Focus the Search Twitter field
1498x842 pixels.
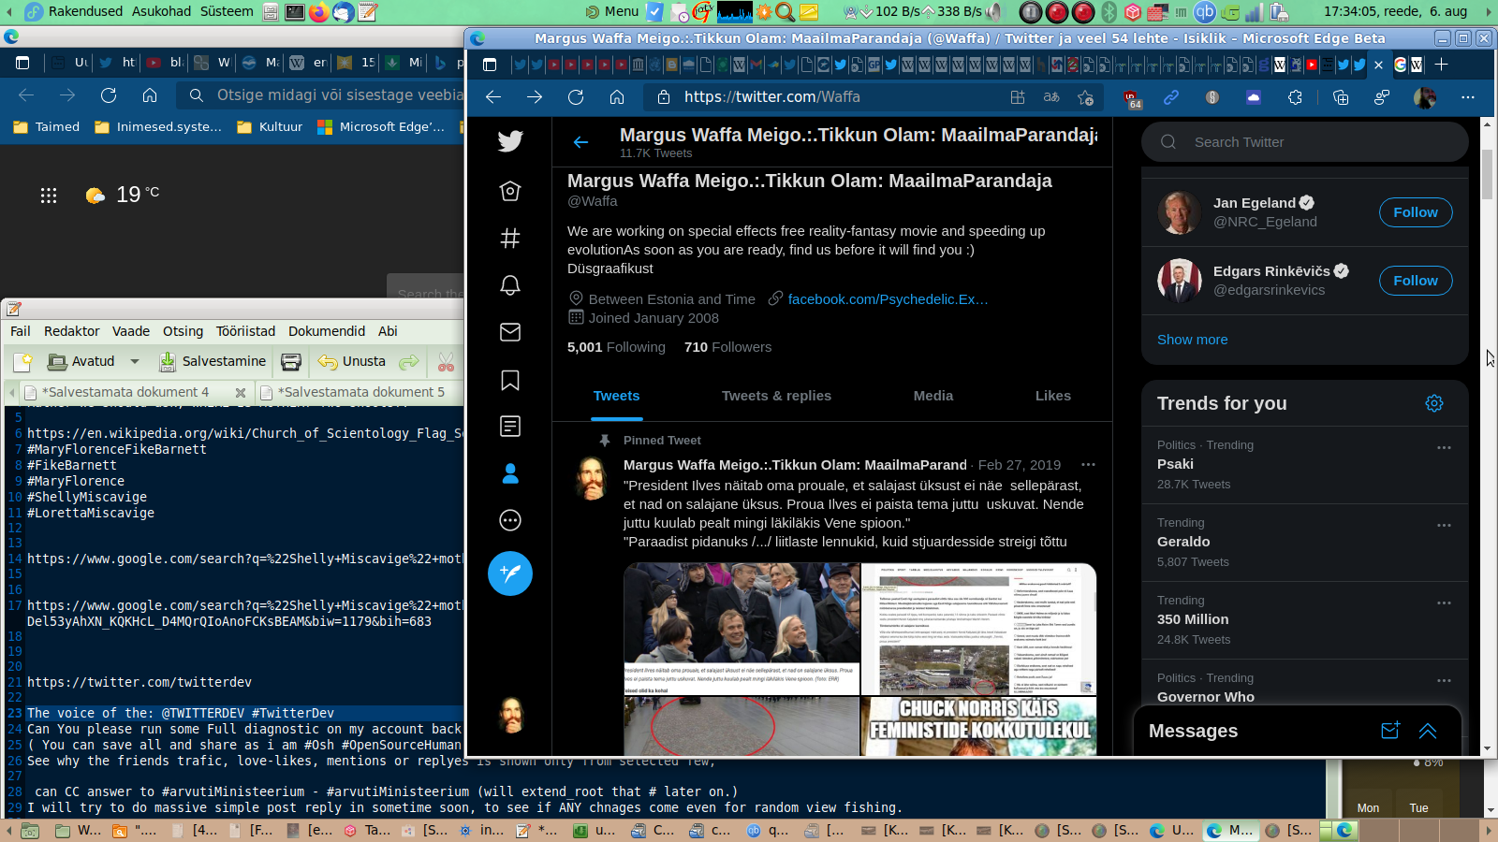point(1304,142)
